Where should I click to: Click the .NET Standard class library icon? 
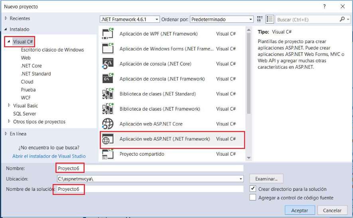108,93
